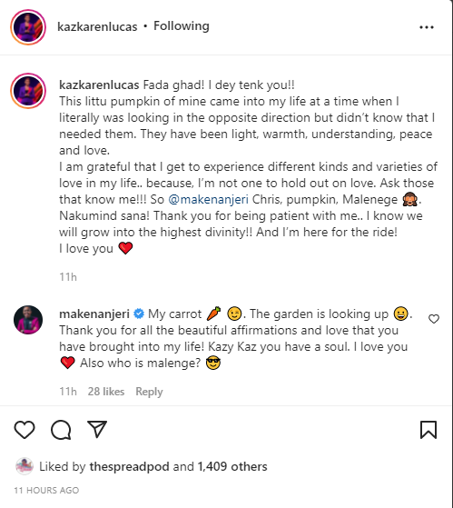Click the makenanjeri commenter username
This screenshot has height=508, width=453.
[x=94, y=314]
